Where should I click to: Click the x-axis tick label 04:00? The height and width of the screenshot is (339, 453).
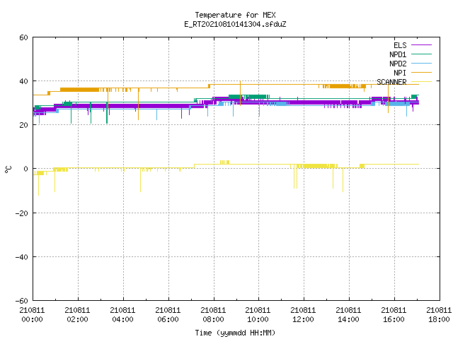point(122,319)
